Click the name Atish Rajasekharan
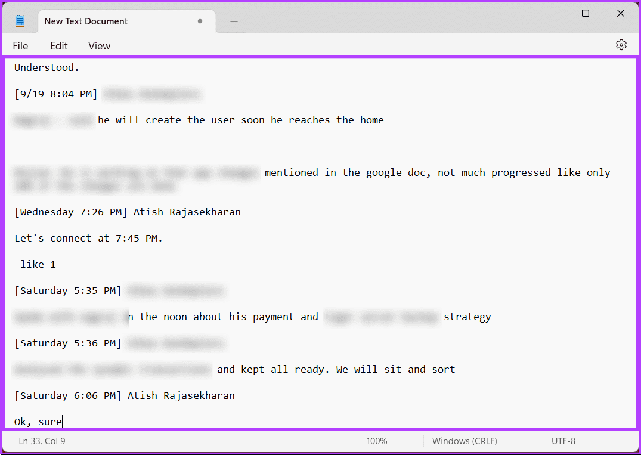This screenshot has height=455, width=641. click(x=187, y=212)
